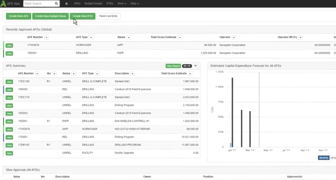Click the Field Cost Entry button
The width and height of the screenshot is (336, 180).
click(108, 16)
